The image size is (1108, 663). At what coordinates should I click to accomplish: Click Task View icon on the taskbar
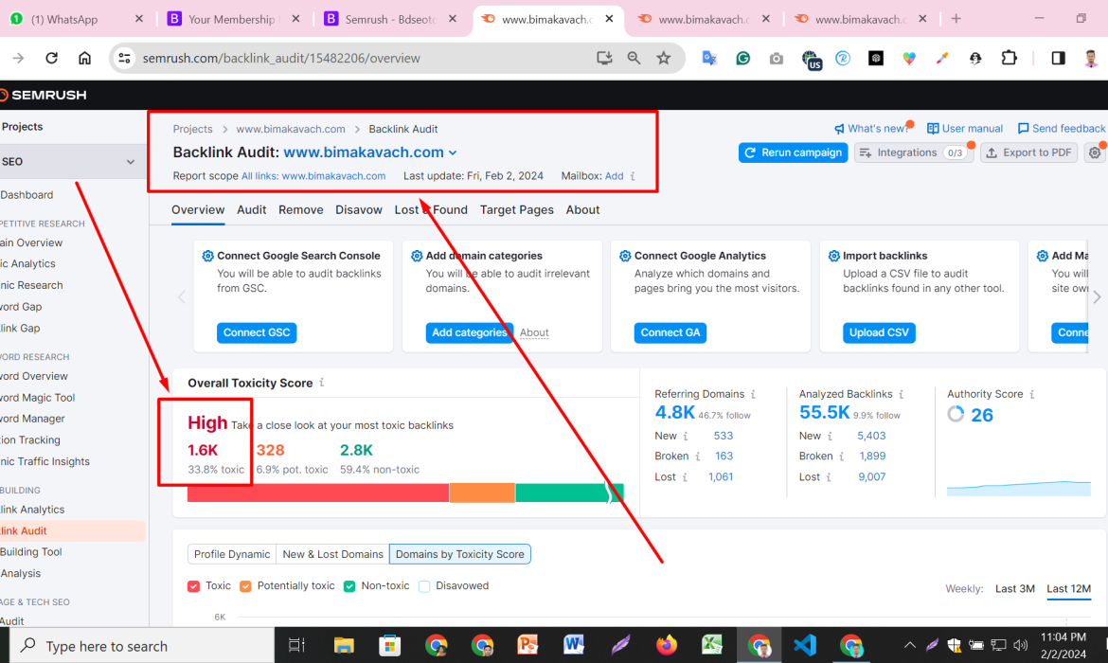[296, 645]
